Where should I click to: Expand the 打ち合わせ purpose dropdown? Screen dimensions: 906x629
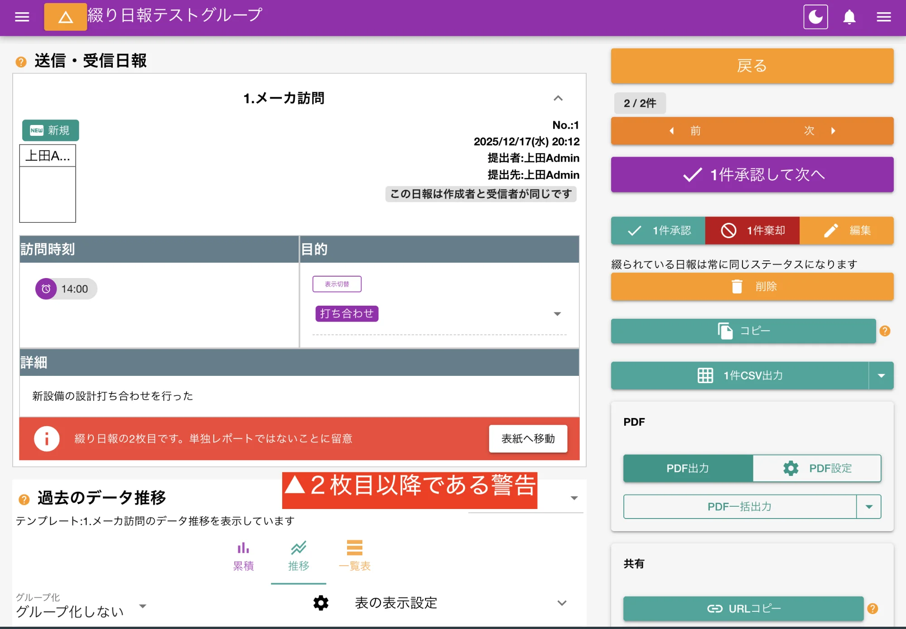(558, 313)
